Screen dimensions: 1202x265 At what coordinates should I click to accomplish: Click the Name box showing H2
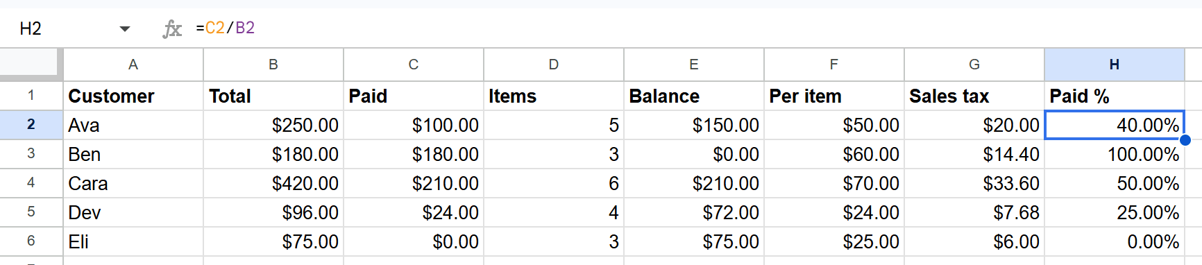click(31, 28)
